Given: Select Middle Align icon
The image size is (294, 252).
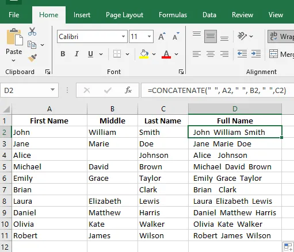Looking at the screenshot, I should click(x=211, y=36).
